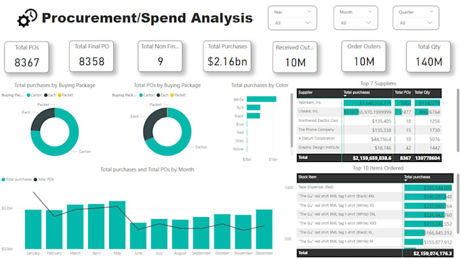Screen dimensions: 461x259
Task: Select the June bar in monthly chart
Action: tap(138, 236)
